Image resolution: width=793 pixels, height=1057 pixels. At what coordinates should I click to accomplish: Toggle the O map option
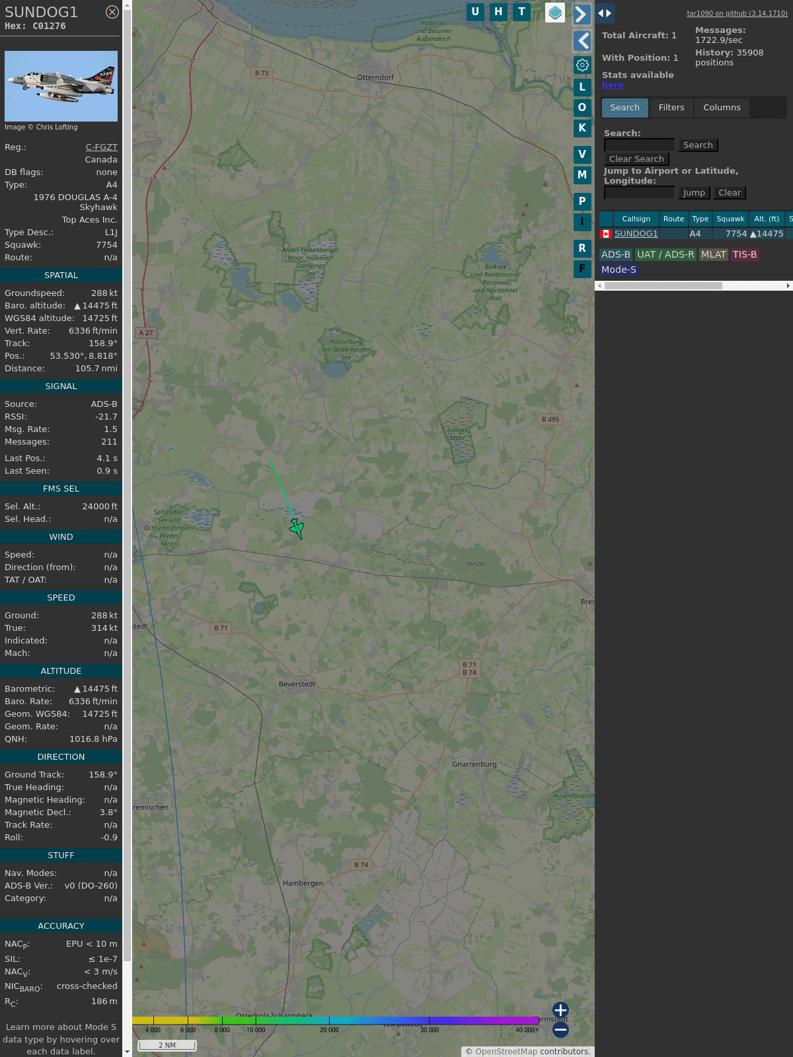(582, 108)
